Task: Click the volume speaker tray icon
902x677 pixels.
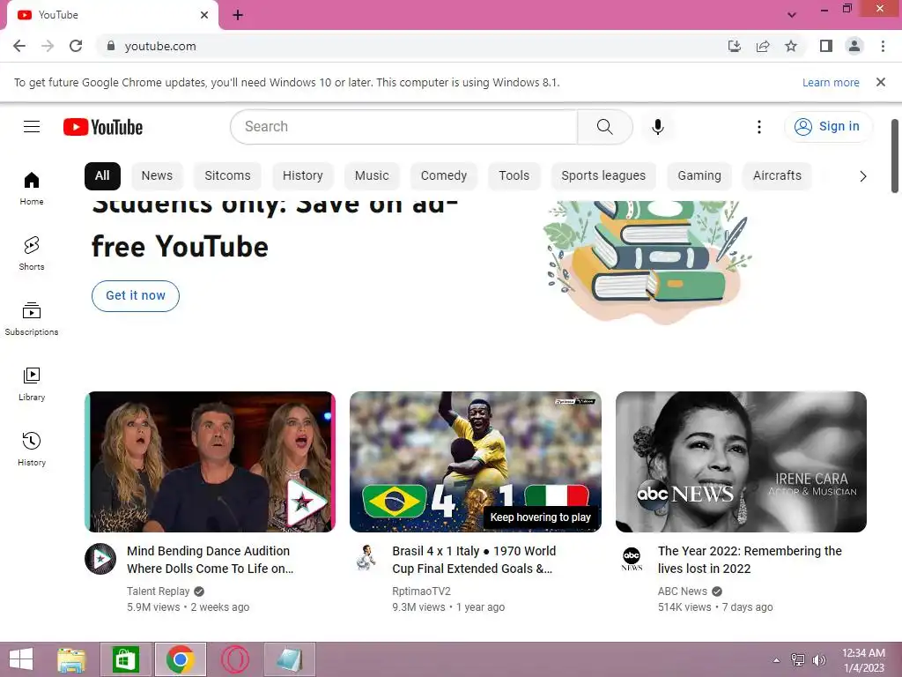Action: pyautogui.click(x=818, y=660)
